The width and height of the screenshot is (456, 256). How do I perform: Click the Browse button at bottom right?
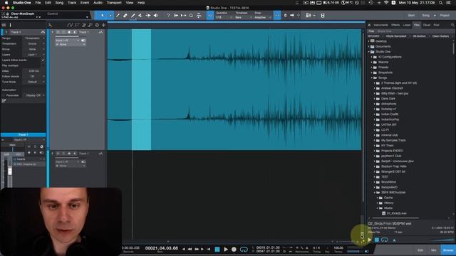coord(448,250)
